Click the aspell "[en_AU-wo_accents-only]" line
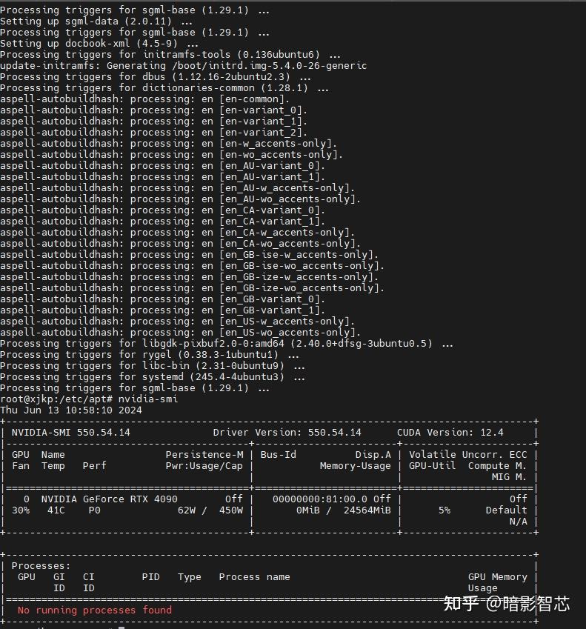 181,199
